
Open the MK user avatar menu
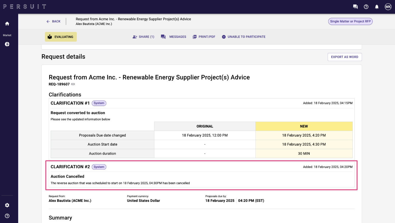tap(388, 7)
